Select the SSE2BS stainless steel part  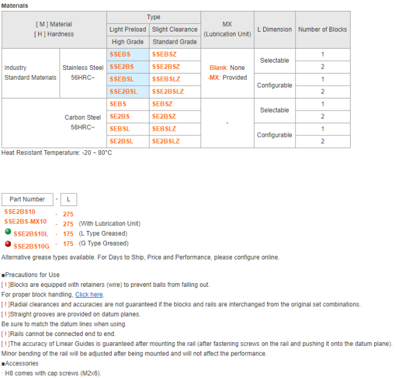(x=122, y=66)
